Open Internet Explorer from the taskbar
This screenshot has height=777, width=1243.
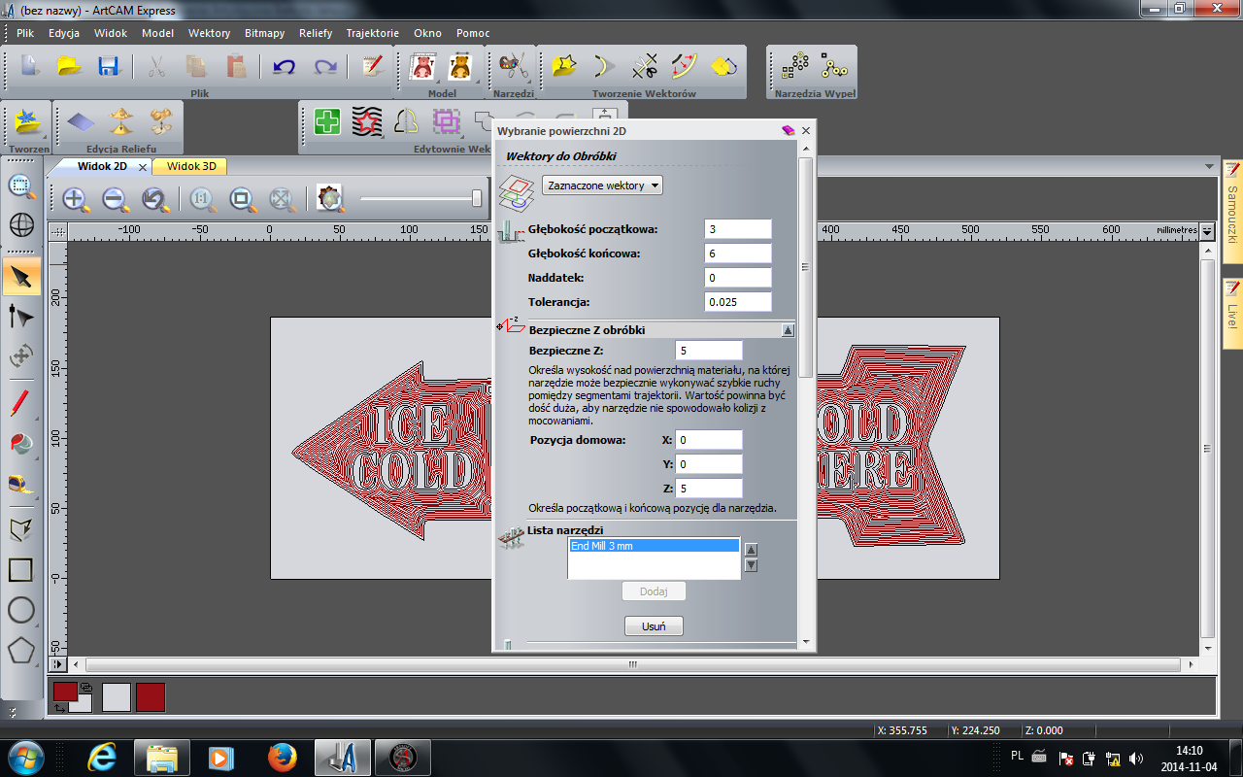[x=104, y=757]
